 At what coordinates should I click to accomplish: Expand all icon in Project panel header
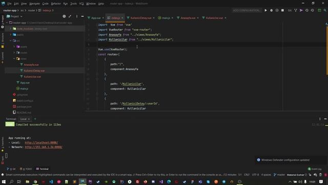click(x=70, y=16)
